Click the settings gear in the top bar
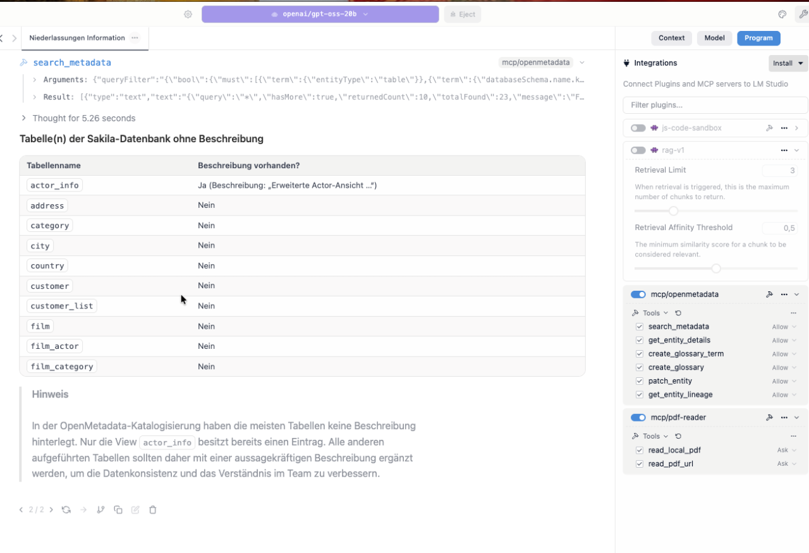The image size is (809, 553). click(187, 14)
